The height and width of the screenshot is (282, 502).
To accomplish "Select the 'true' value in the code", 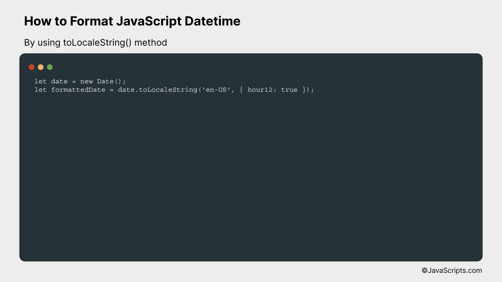I will tap(290, 90).
